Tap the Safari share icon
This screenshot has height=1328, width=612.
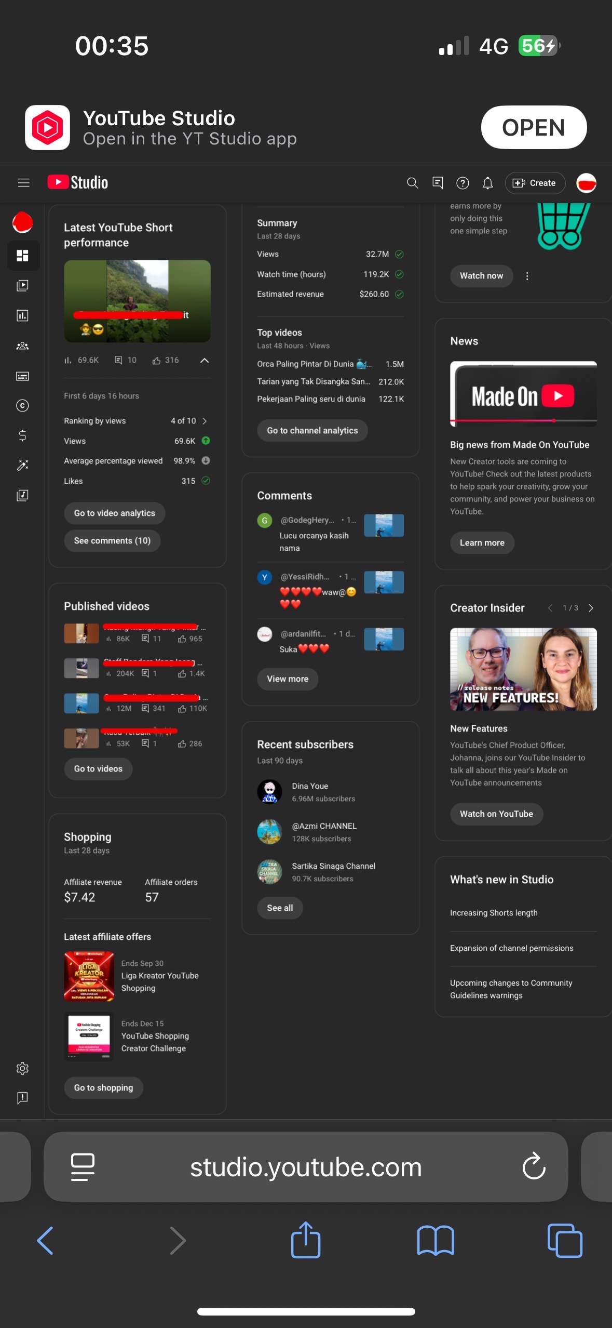tap(306, 1240)
